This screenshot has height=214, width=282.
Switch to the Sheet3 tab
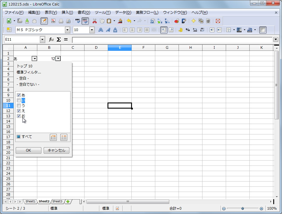57,201
